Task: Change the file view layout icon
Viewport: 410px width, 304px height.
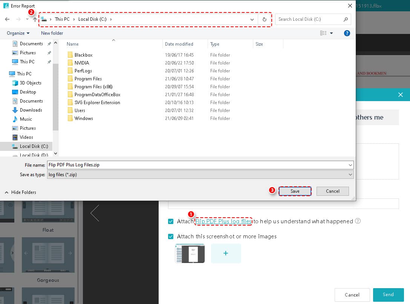Action: [x=323, y=33]
